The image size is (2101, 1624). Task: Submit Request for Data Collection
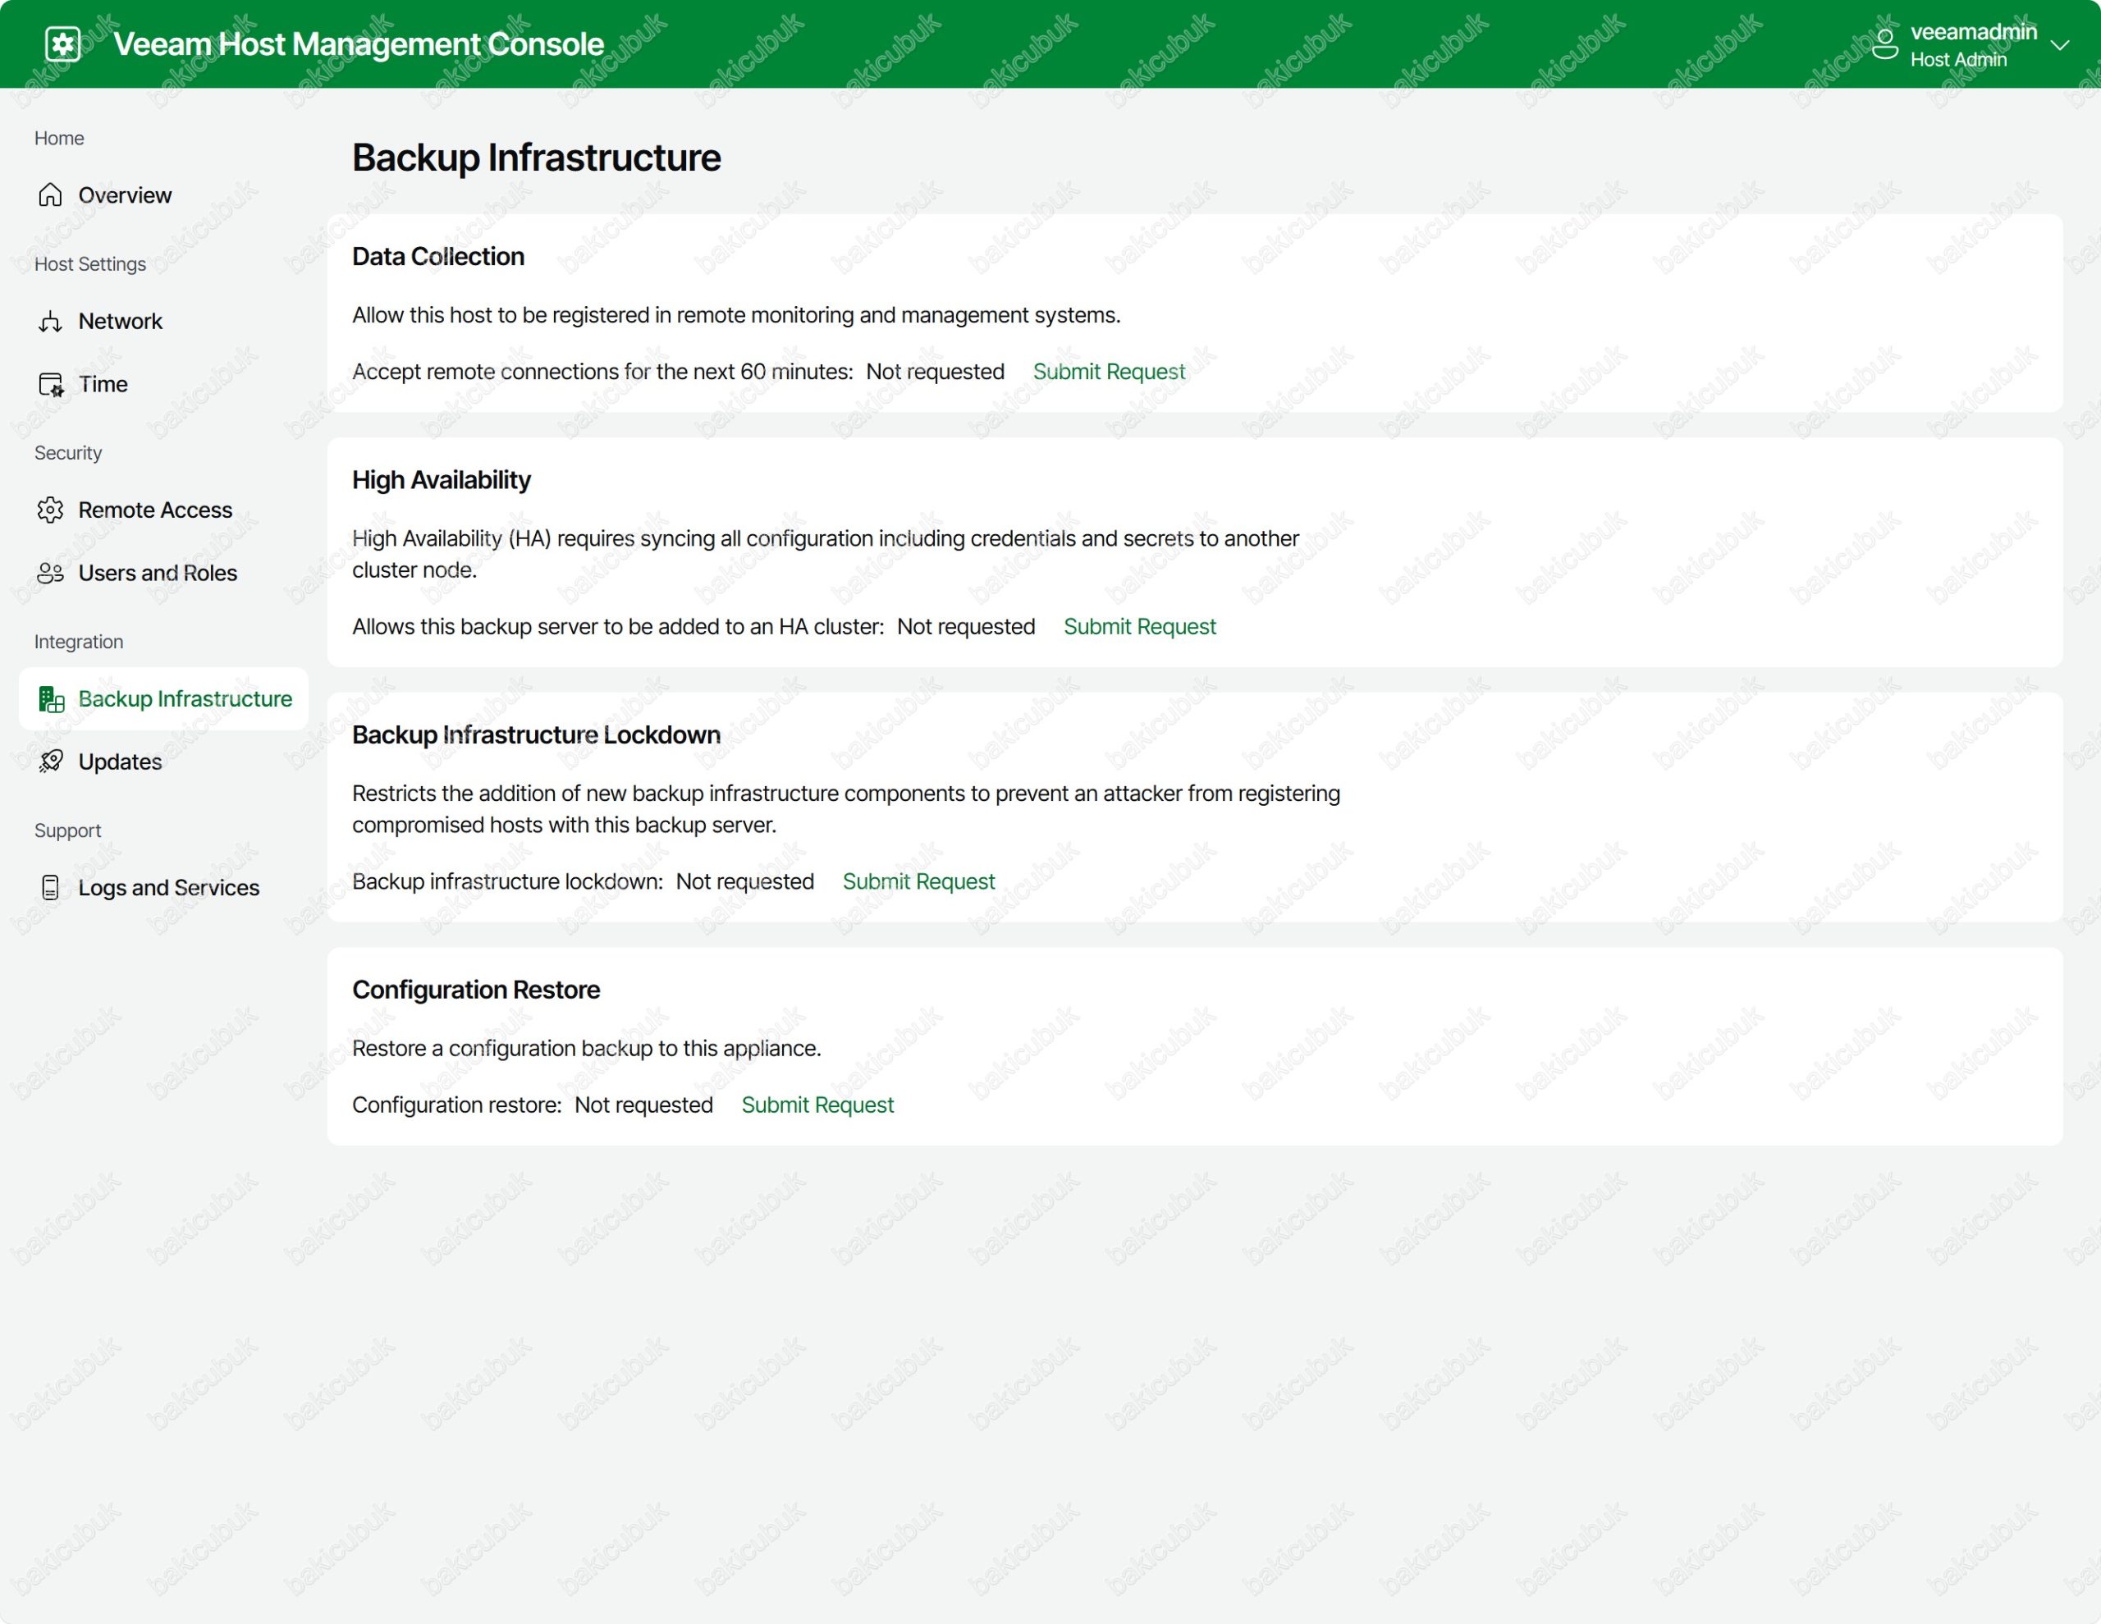pos(1108,372)
